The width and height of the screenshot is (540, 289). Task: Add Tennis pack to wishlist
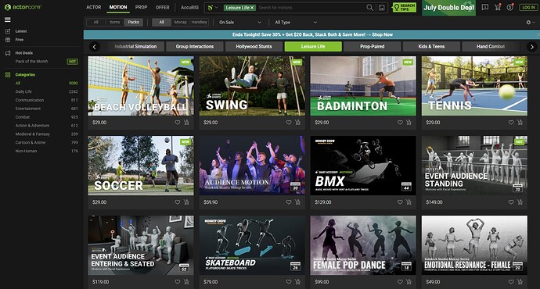pyautogui.click(x=511, y=123)
